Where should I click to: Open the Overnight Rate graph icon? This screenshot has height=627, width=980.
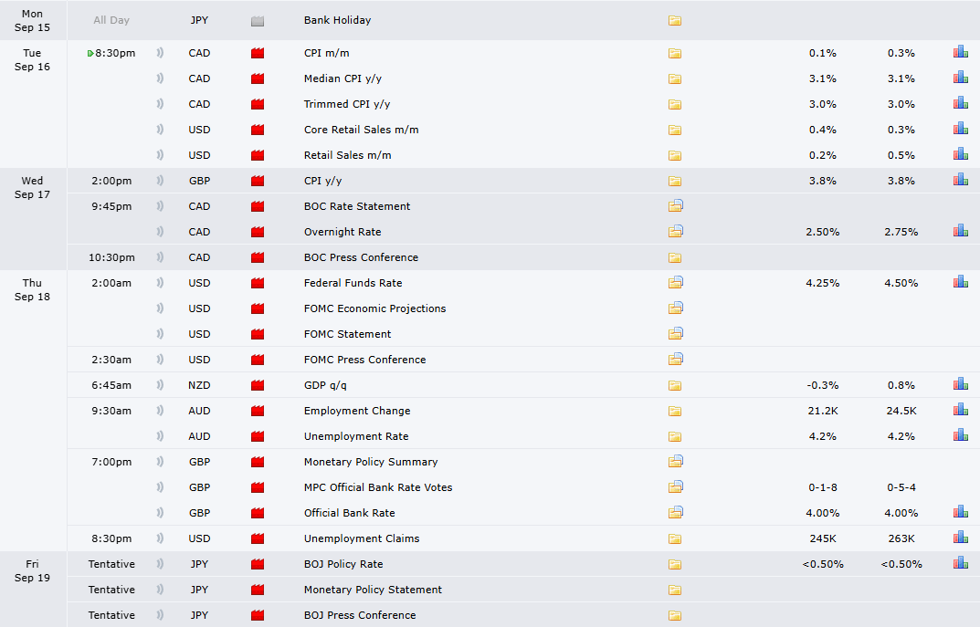click(x=961, y=232)
